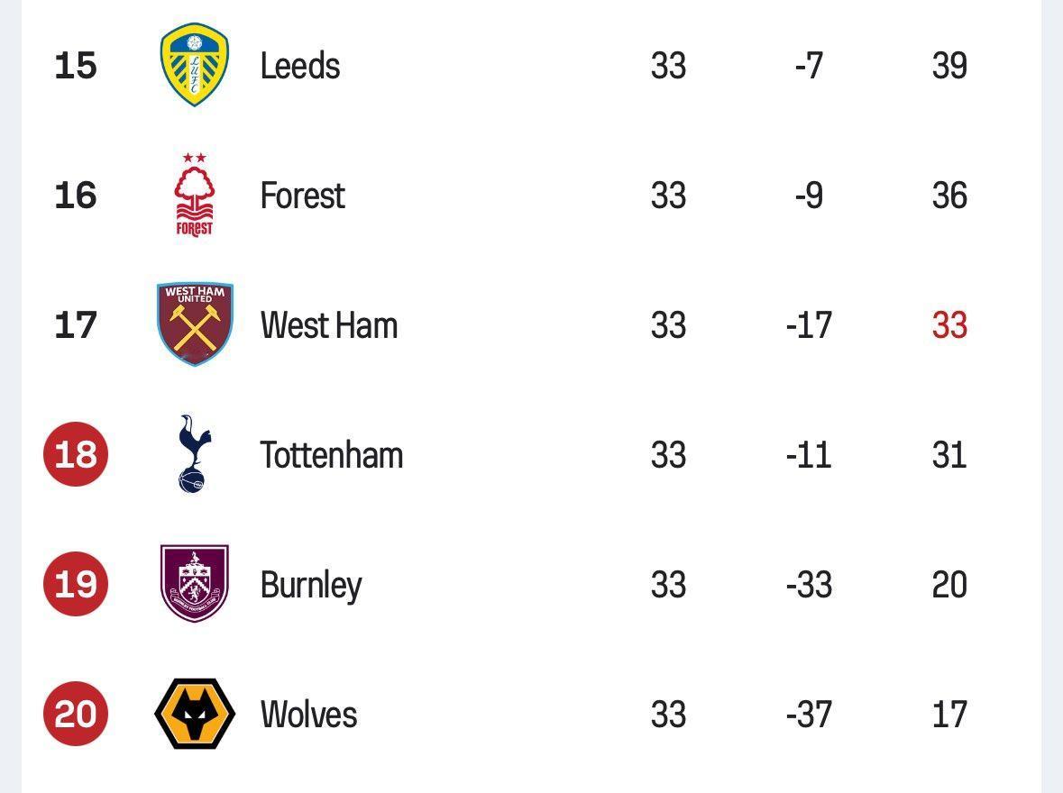Click the Tottenham cockerel crest
This screenshot has height=793, width=1063.
click(195, 454)
